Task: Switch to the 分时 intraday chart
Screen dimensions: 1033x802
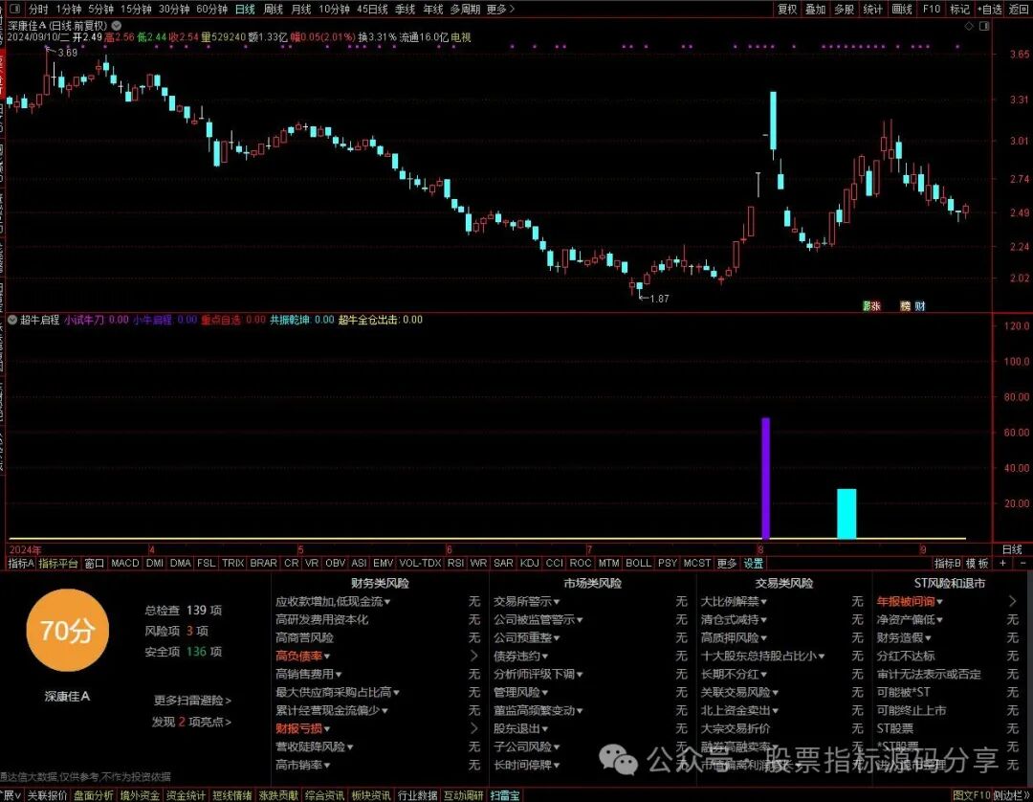Action: pyautogui.click(x=38, y=10)
